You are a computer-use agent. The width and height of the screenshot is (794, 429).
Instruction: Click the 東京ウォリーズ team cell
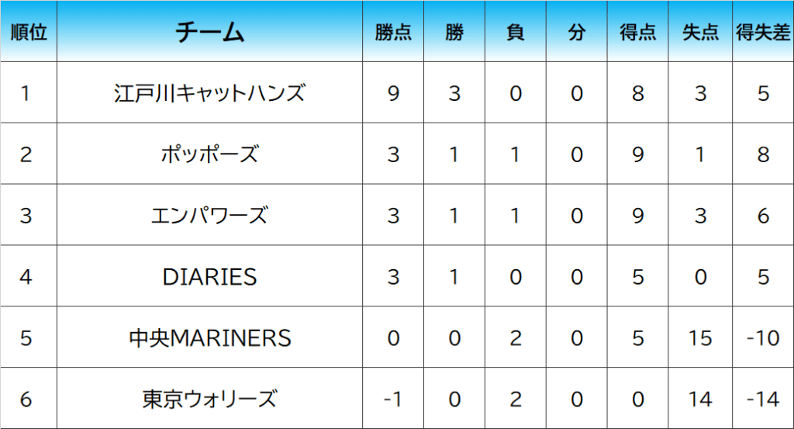(x=209, y=399)
